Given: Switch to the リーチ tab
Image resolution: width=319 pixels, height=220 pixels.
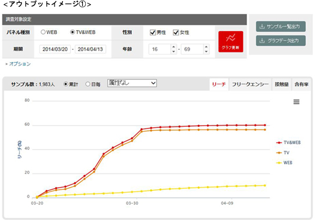Looking at the screenshot, I should (219, 85).
